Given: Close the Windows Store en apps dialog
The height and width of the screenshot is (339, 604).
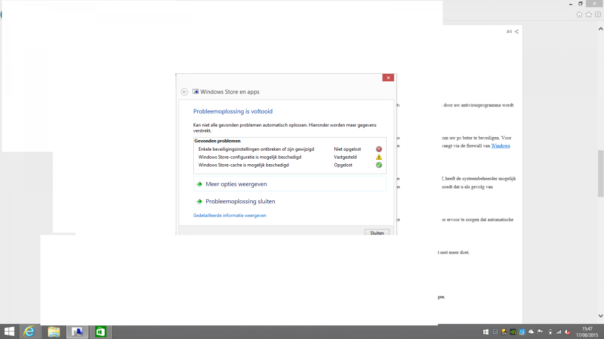Looking at the screenshot, I should coord(388,78).
